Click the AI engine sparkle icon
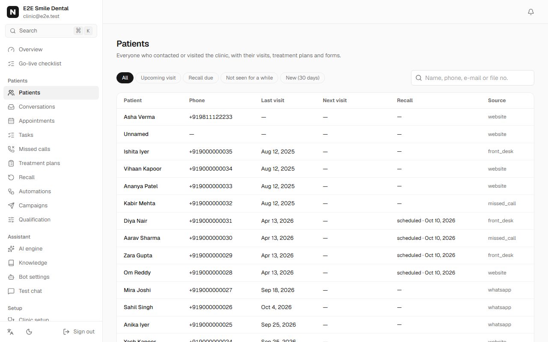Image resolution: width=548 pixels, height=342 pixels. pyautogui.click(x=11, y=249)
